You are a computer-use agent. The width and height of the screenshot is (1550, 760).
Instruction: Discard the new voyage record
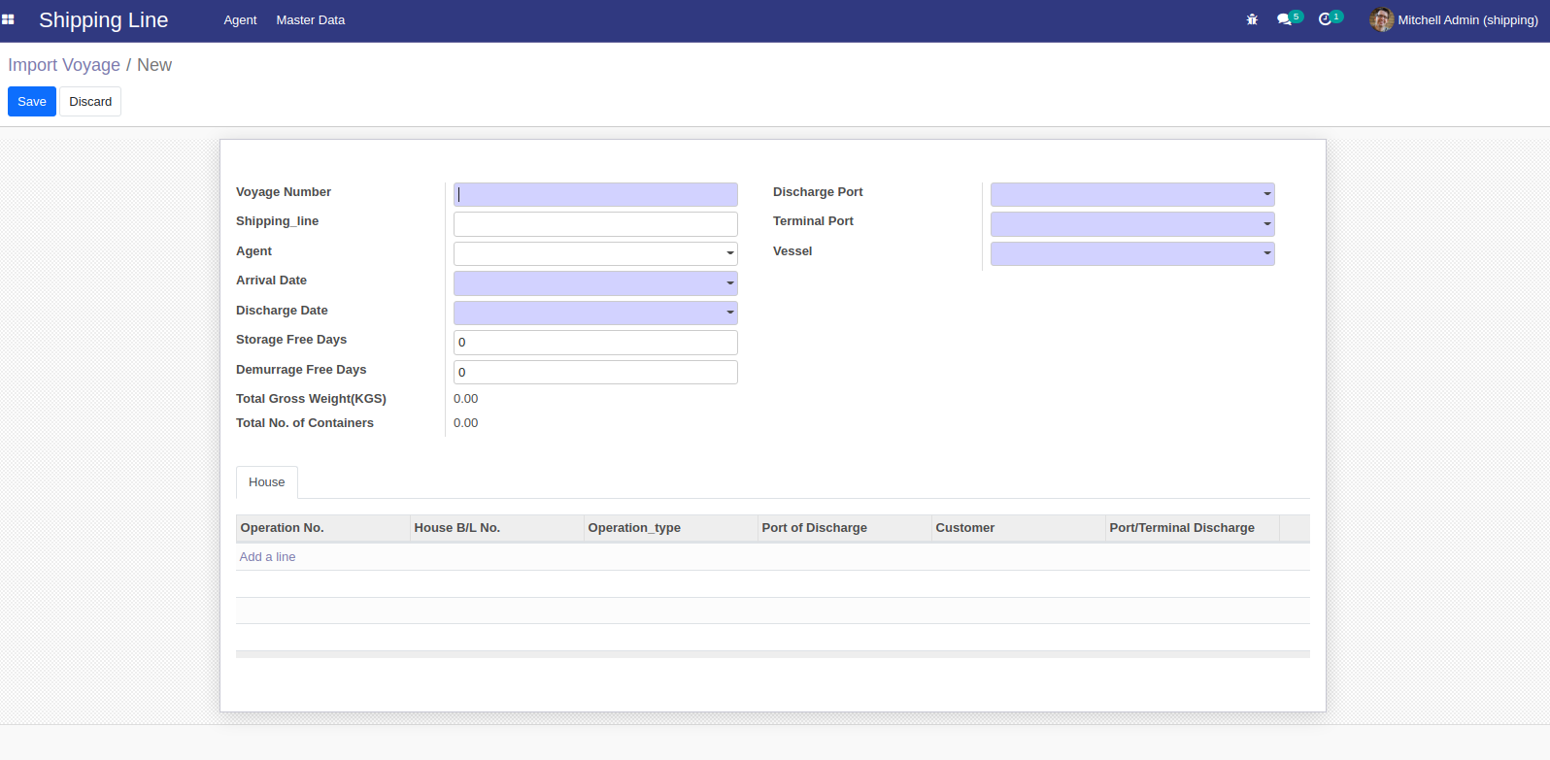click(90, 102)
